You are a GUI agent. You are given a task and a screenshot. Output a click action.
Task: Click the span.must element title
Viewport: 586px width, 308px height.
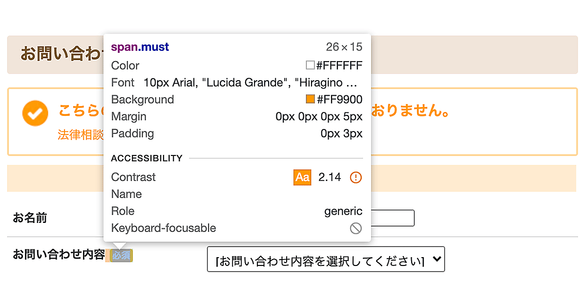click(x=140, y=47)
